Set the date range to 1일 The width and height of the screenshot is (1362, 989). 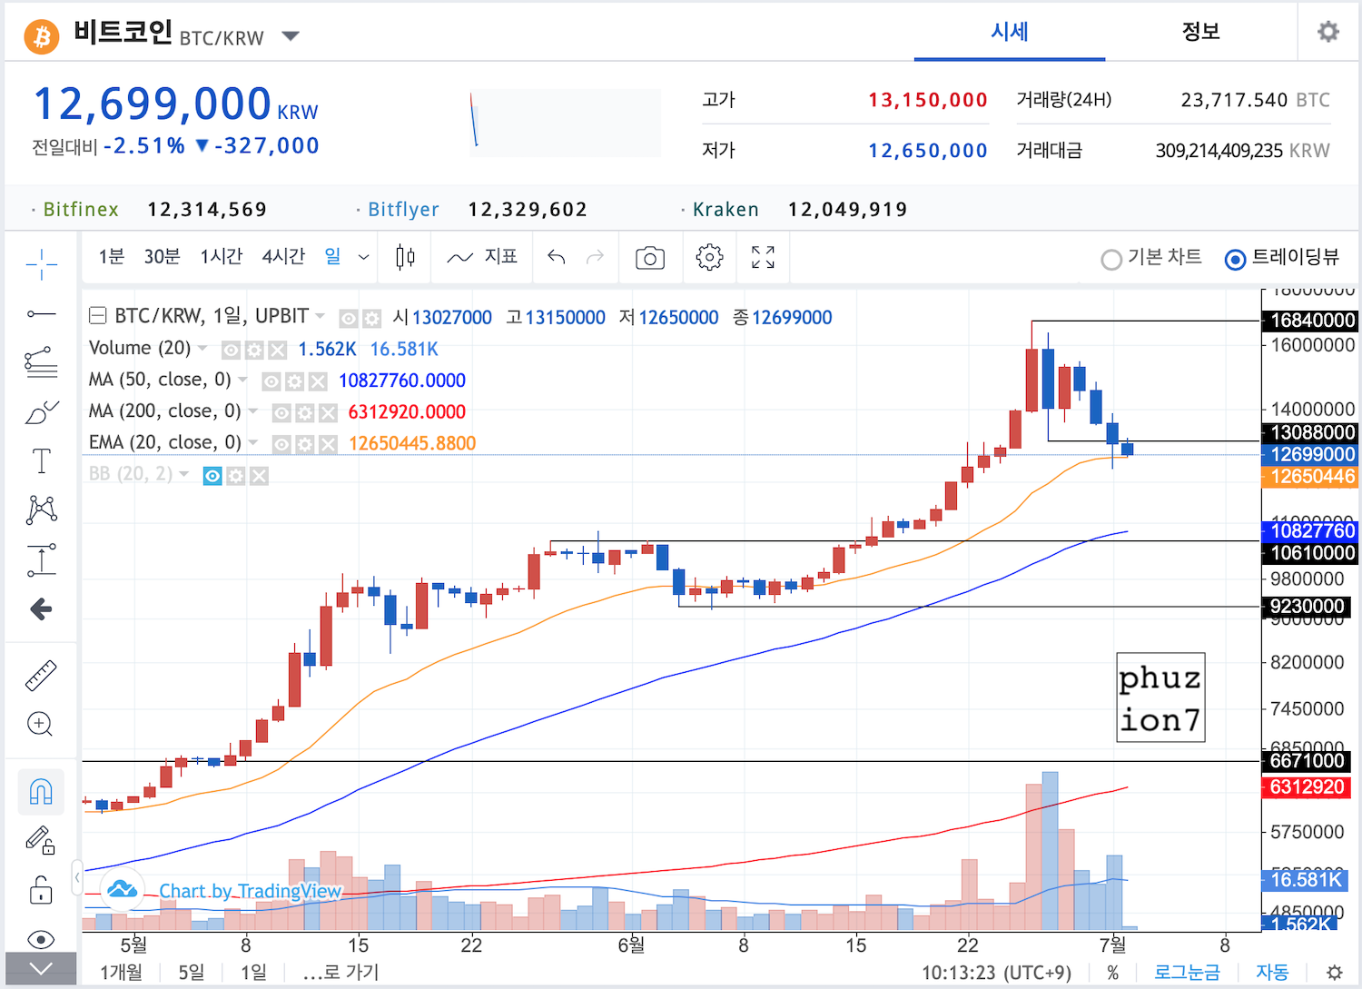pos(253,972)
